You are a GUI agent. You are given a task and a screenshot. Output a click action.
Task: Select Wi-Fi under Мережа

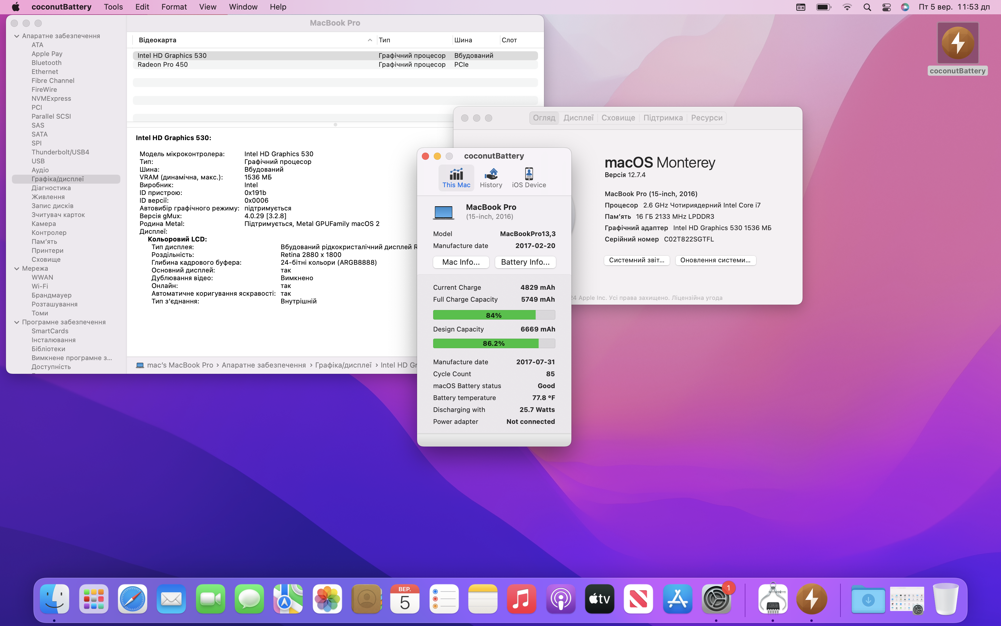pyautogui.click(x=40, y=286)
